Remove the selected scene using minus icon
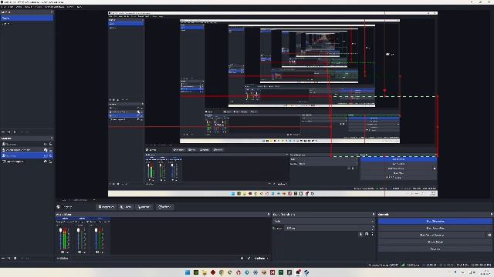This screenshot has width=494, height=277. pos(8,132)
